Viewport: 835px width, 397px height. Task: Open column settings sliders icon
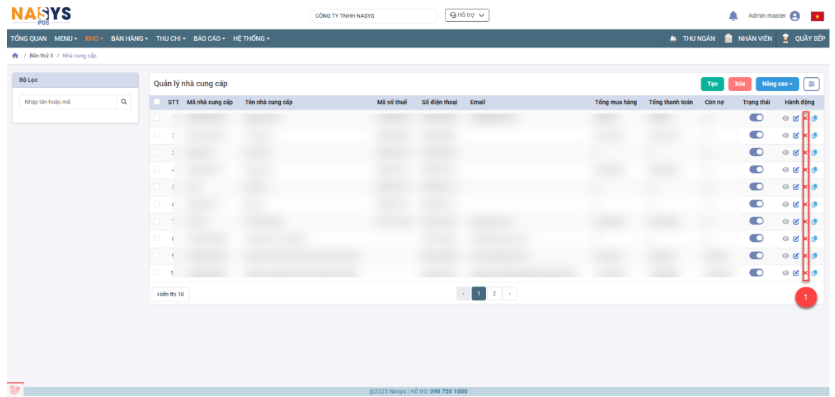coord(811,84)
